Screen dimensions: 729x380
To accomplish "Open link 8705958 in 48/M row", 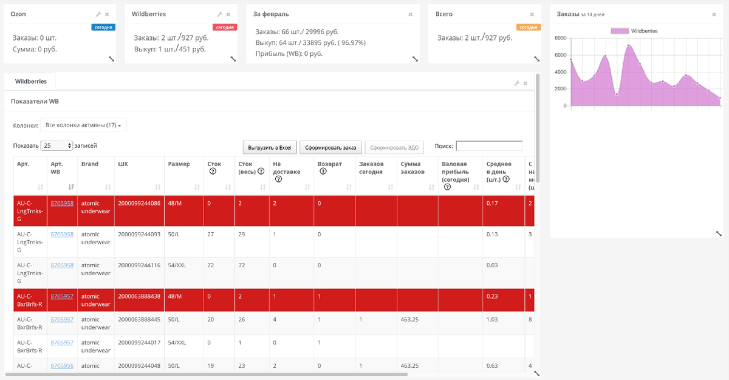I will [62, 203].
